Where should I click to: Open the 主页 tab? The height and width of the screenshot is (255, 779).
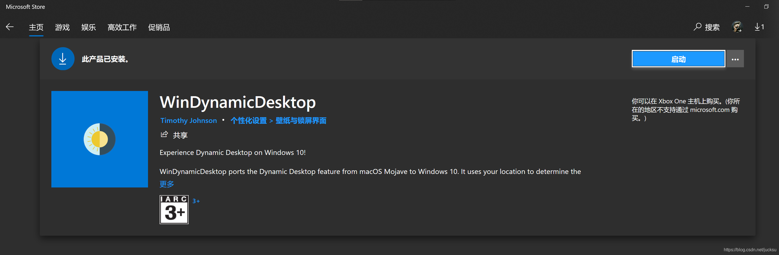click(36, 27)
